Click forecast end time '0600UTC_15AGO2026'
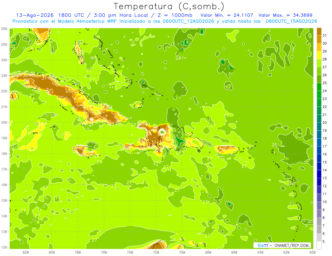Image resolution: width=332 pixels, height=256 pixels. (291, 21)
